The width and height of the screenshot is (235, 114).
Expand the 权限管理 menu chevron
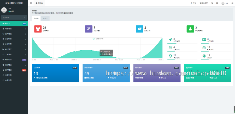coord(26,65)
